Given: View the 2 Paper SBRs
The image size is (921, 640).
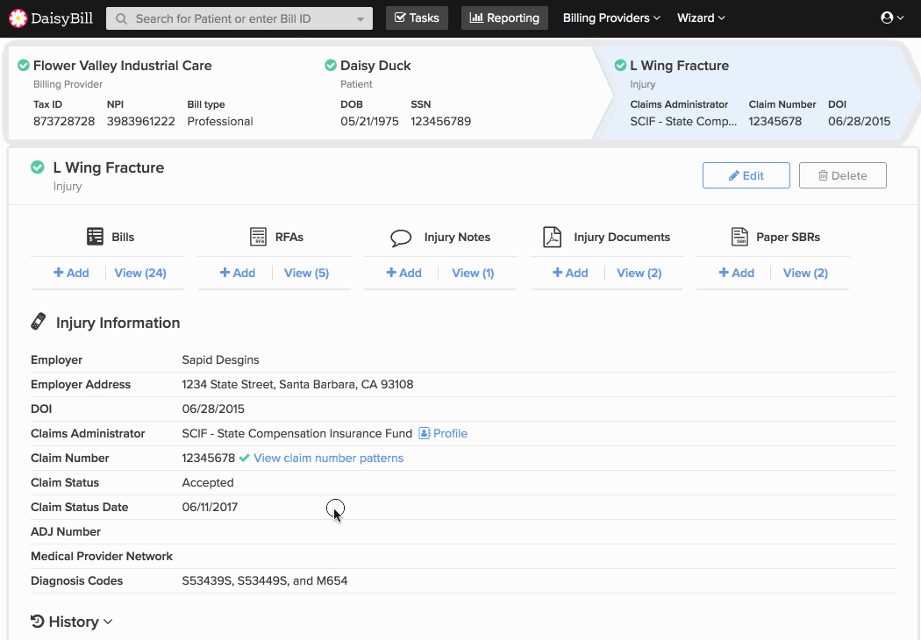Looking at the screenshot, I should (805, 273).
